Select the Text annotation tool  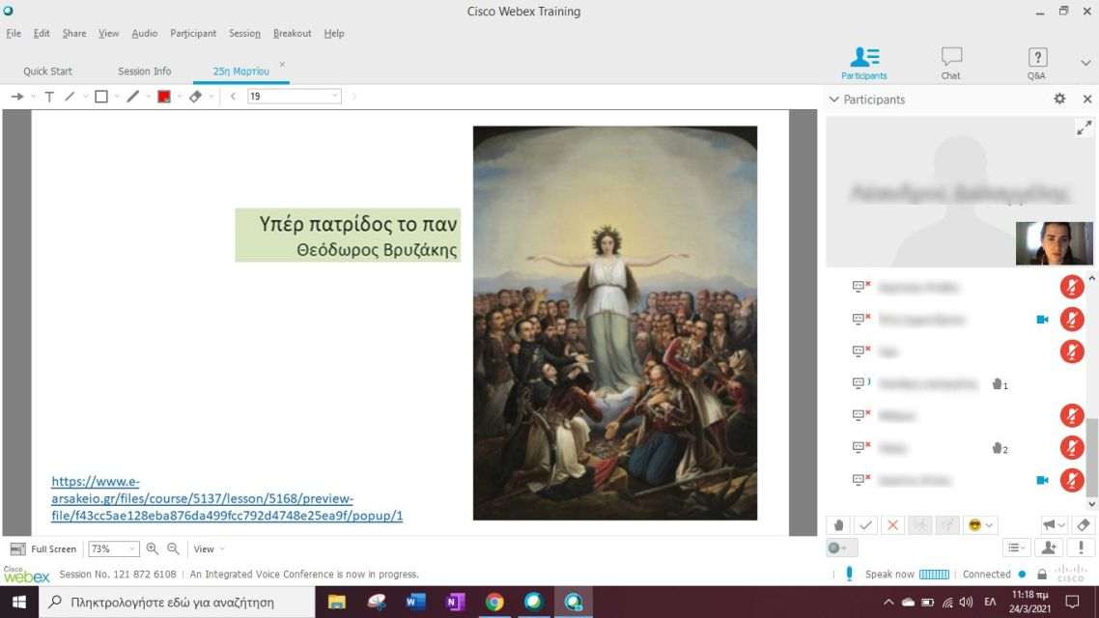pyautogui.click(x=49, y=97)
